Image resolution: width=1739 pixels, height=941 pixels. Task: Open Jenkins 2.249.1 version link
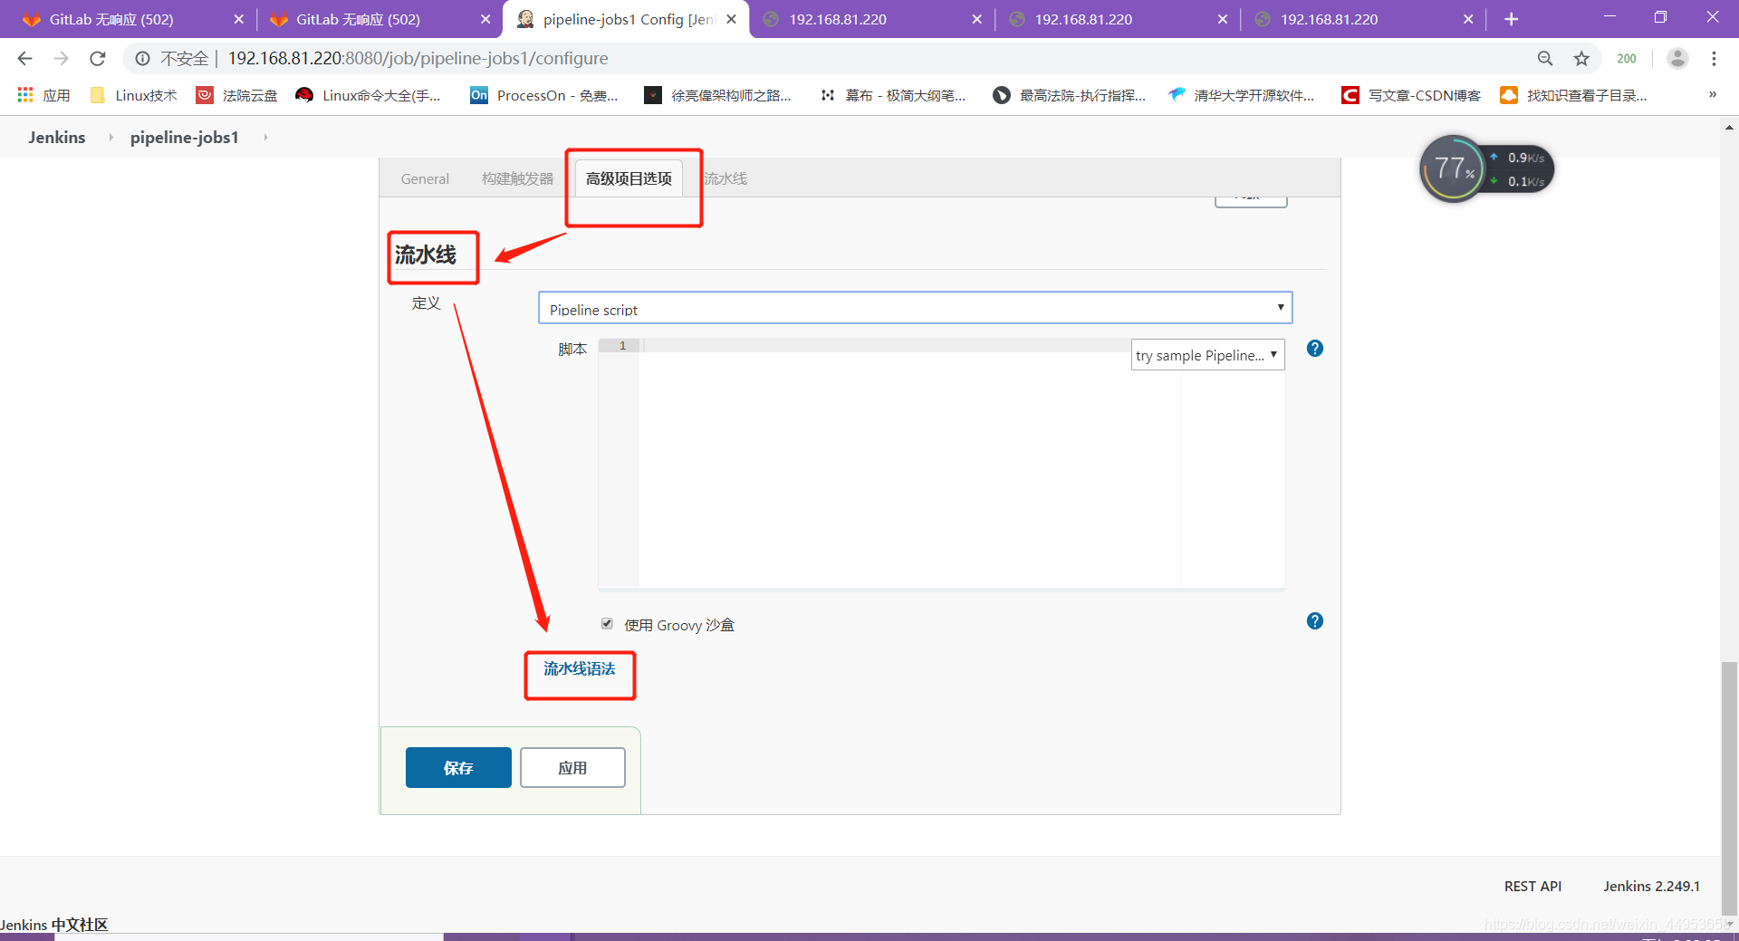coord(1651,887)
